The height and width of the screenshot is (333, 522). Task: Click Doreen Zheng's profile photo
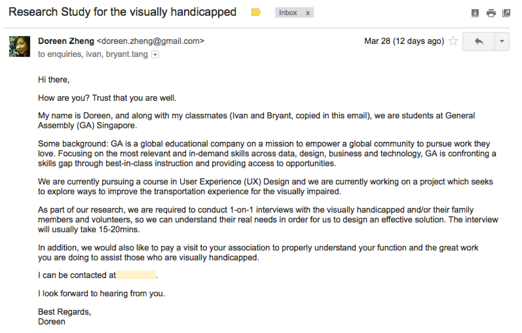pyautogui.click(x=20, y=47)
